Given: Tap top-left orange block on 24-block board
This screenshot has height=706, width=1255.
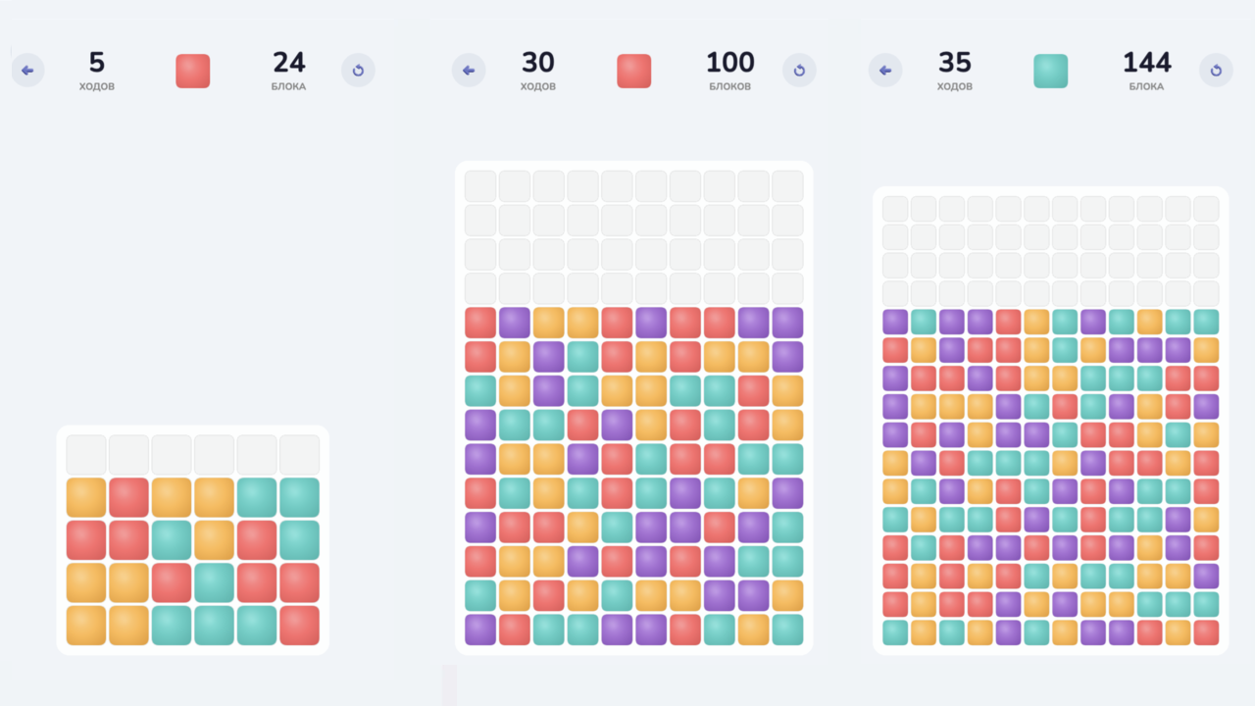Looking at the screenshot, I should point(86,498).
